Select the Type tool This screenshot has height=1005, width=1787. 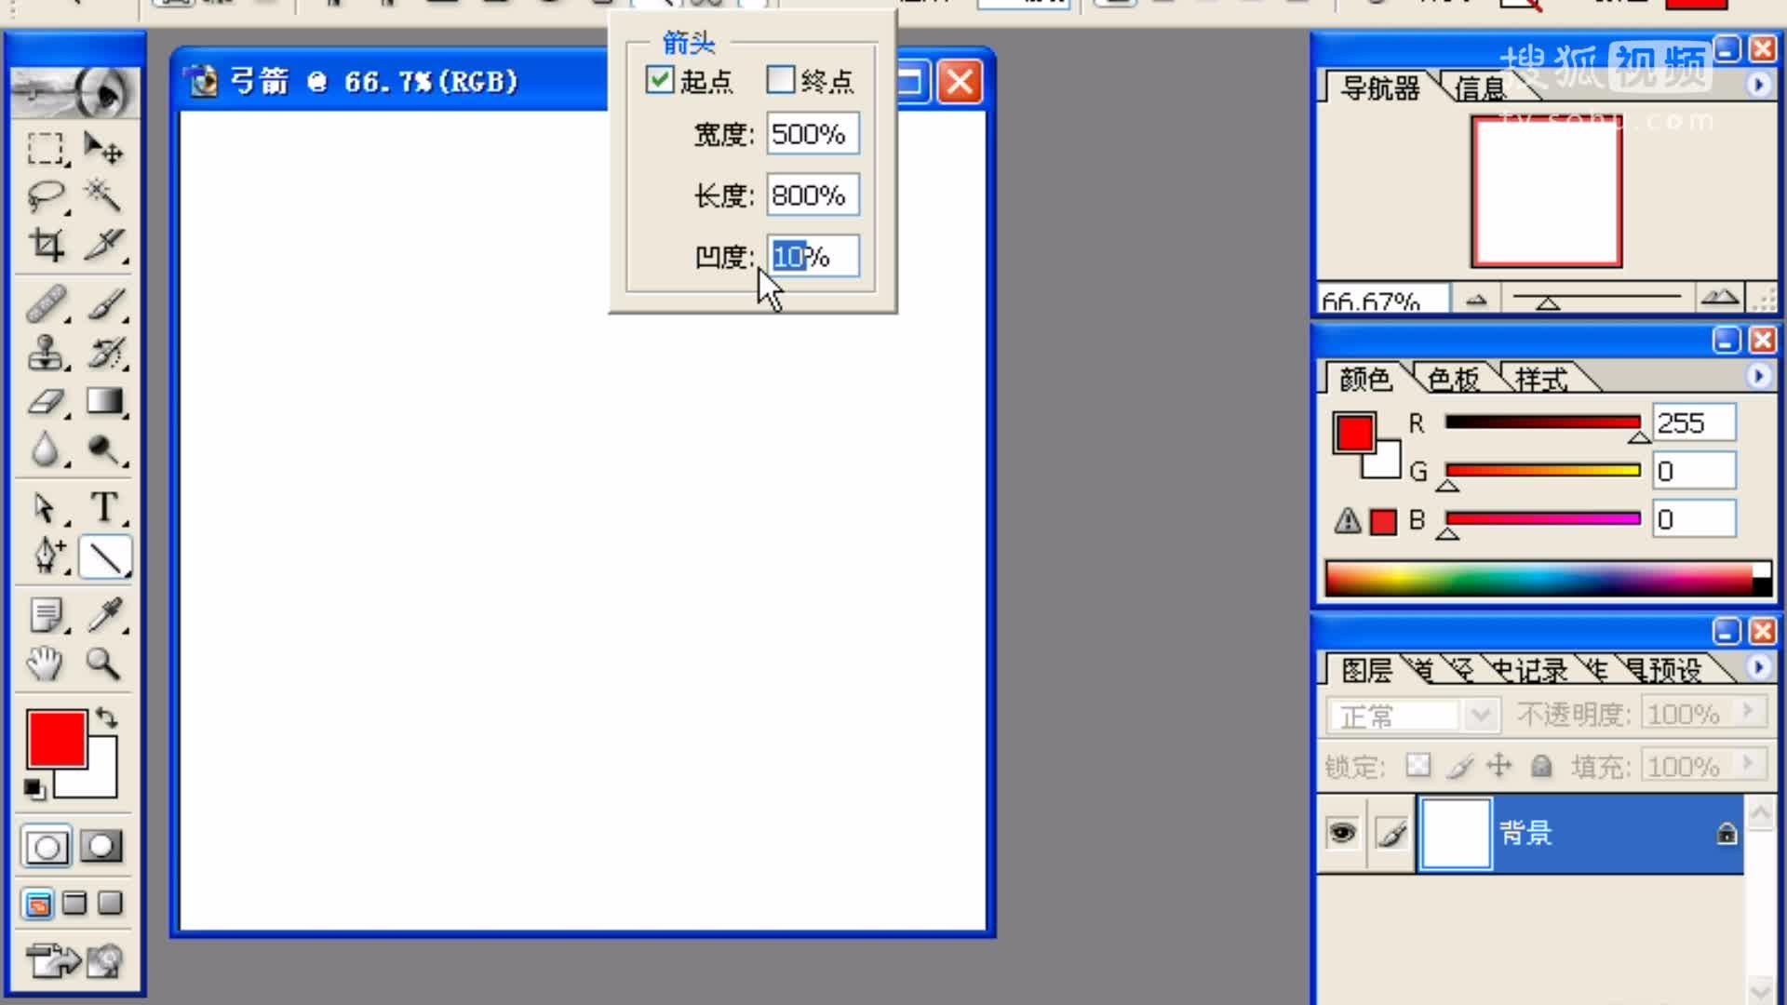click(105, 508)
